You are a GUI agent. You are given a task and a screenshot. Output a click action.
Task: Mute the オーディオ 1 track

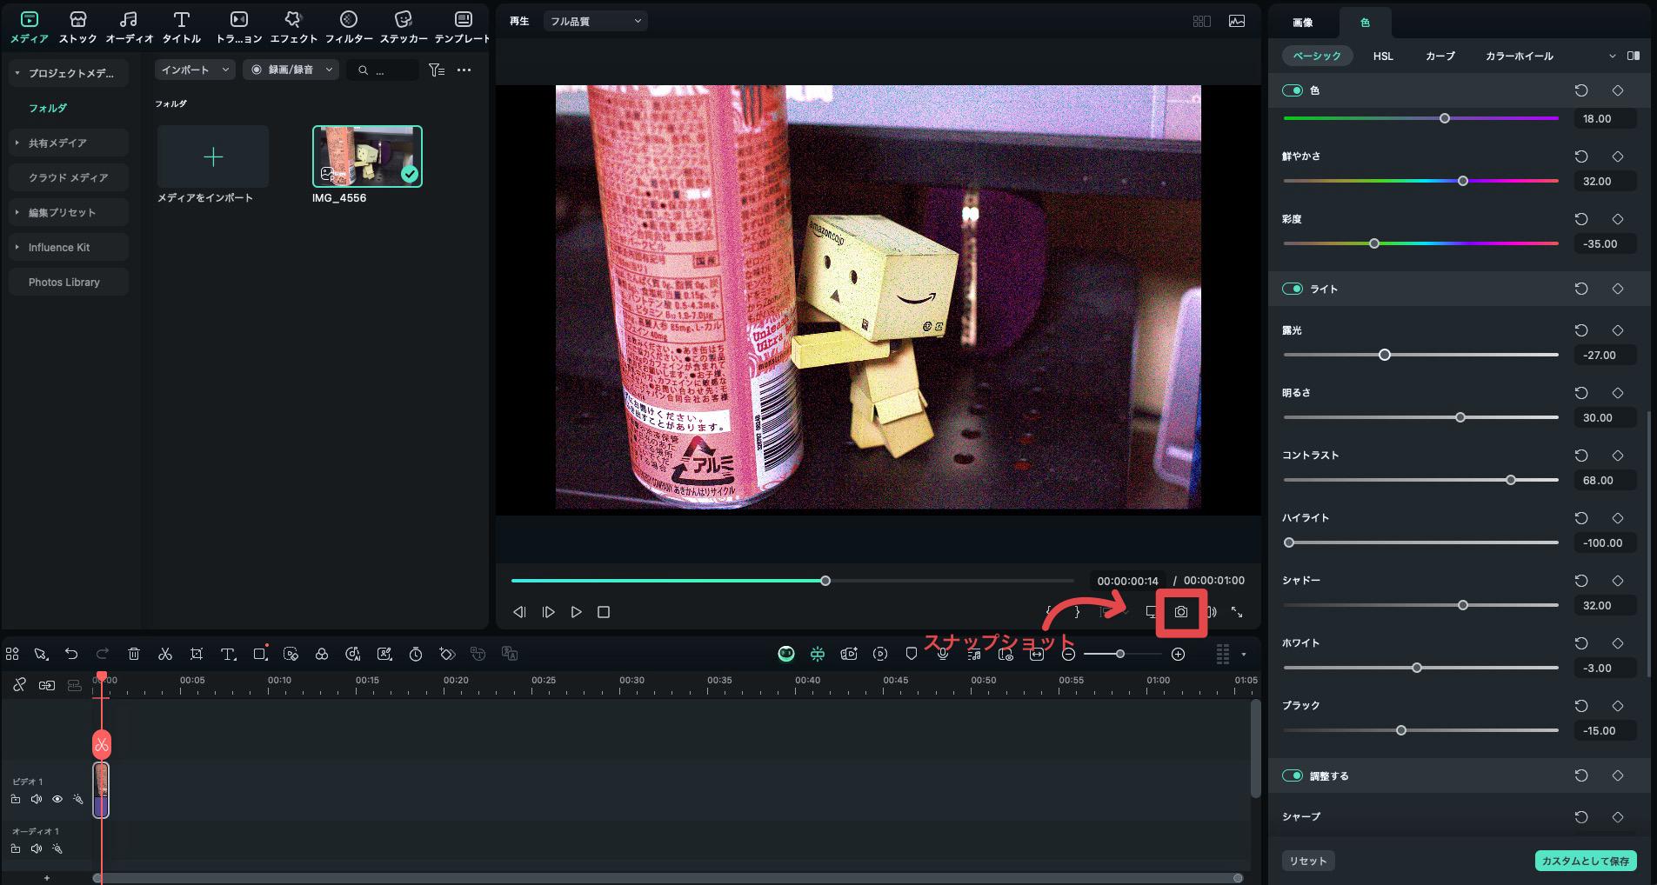[37, 848]
